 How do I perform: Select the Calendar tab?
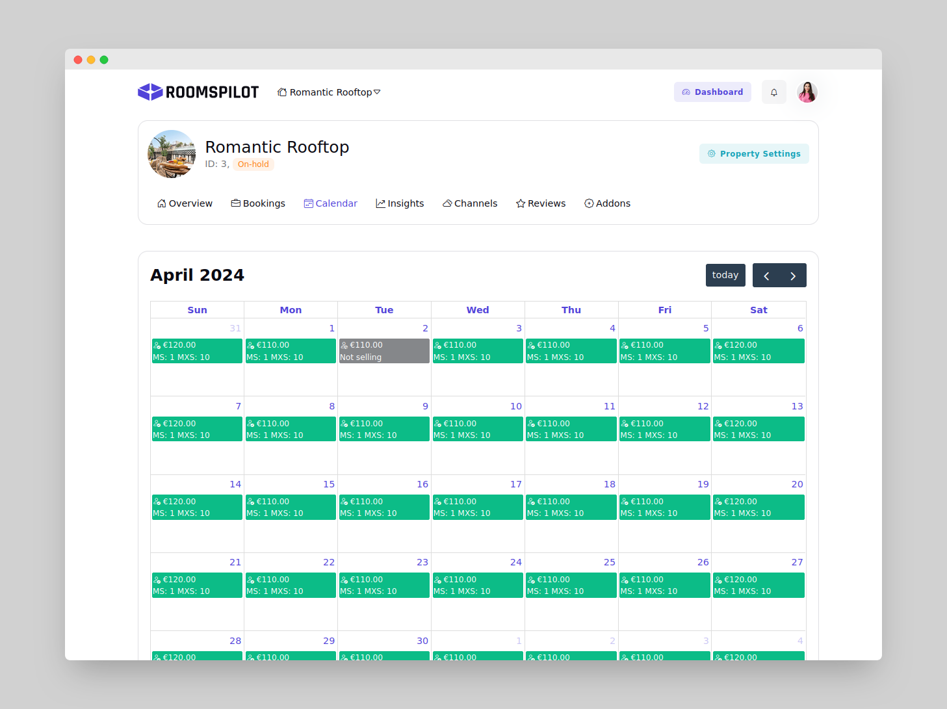(330, 203)
